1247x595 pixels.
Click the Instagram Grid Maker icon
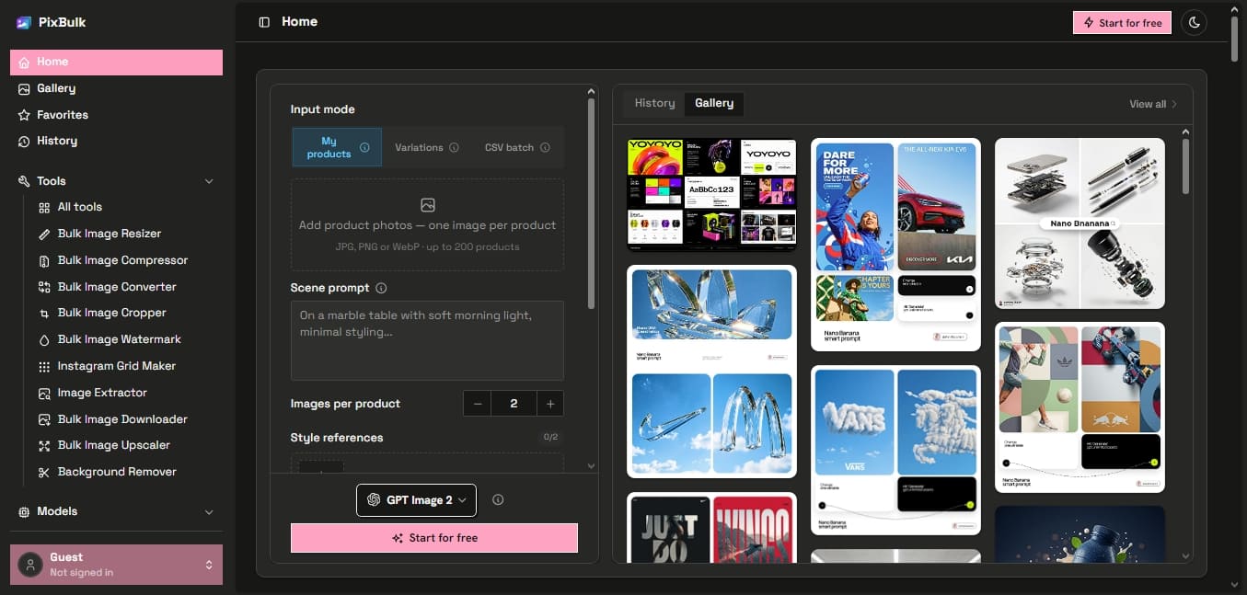click(x=44, y=367)
